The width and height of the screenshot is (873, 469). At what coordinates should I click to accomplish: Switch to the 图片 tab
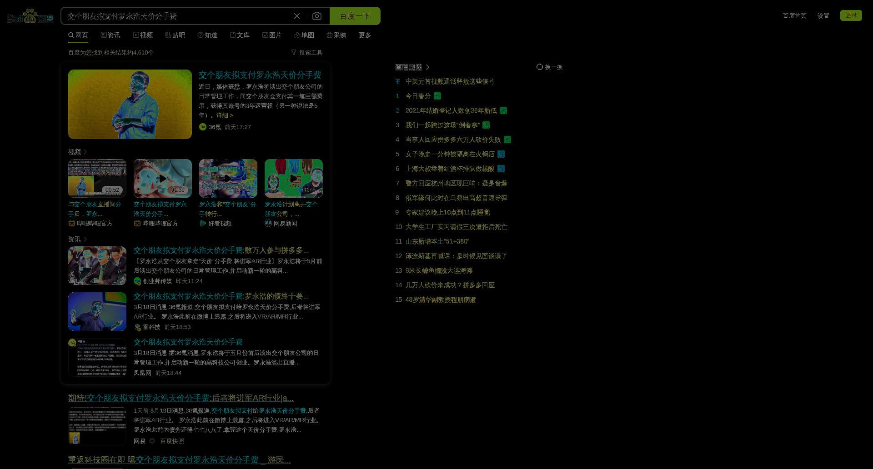(272, 35)
